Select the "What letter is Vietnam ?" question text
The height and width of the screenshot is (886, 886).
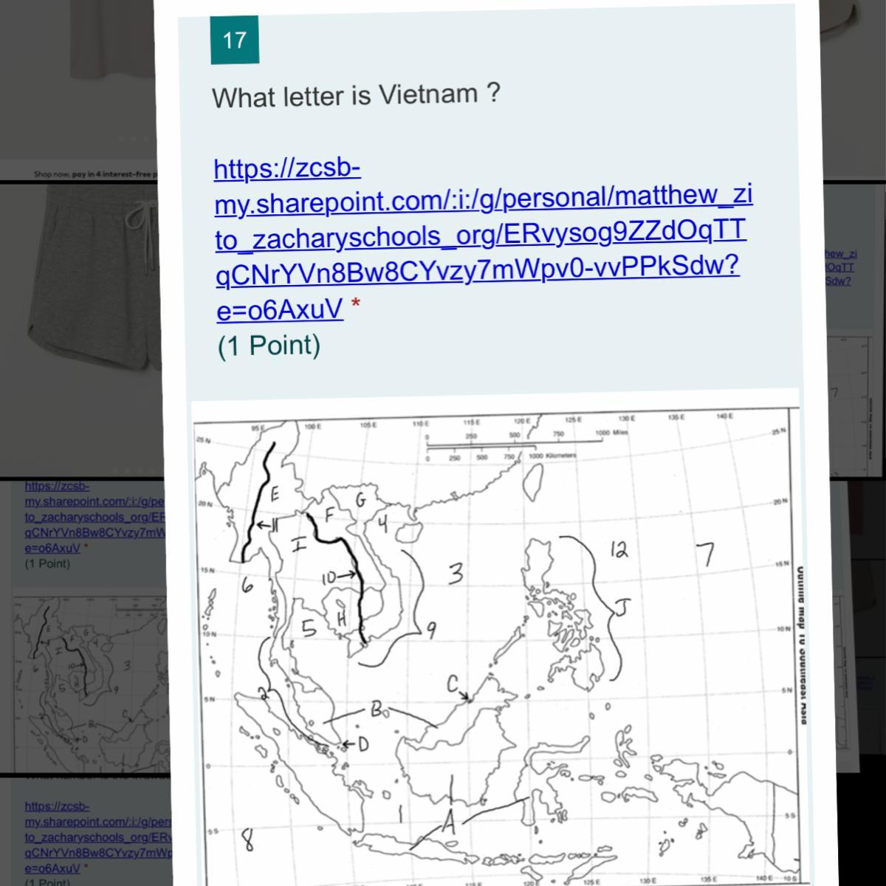click(356, 95)
